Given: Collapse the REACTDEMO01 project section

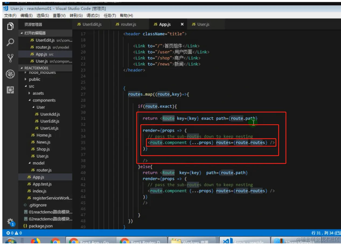Looking at the screenshot, I should tap(45, 68).
